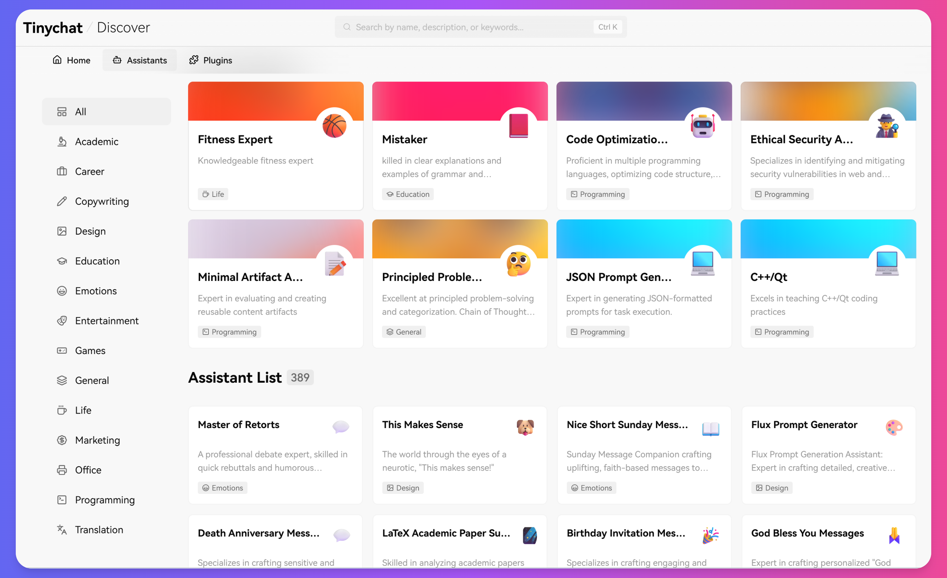Click ribbon icon on God Bless You Messages
Image resolution: width=947 pixels, height=578 pixels.
point(894,535)
